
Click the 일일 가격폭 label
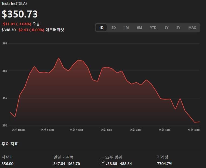[63, 157]
